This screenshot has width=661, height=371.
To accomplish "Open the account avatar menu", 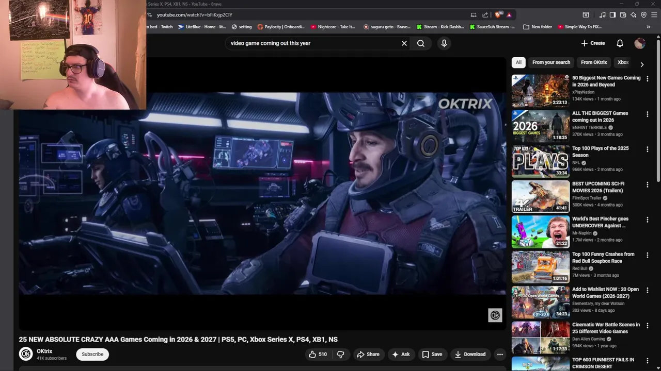I will point(640,43).
